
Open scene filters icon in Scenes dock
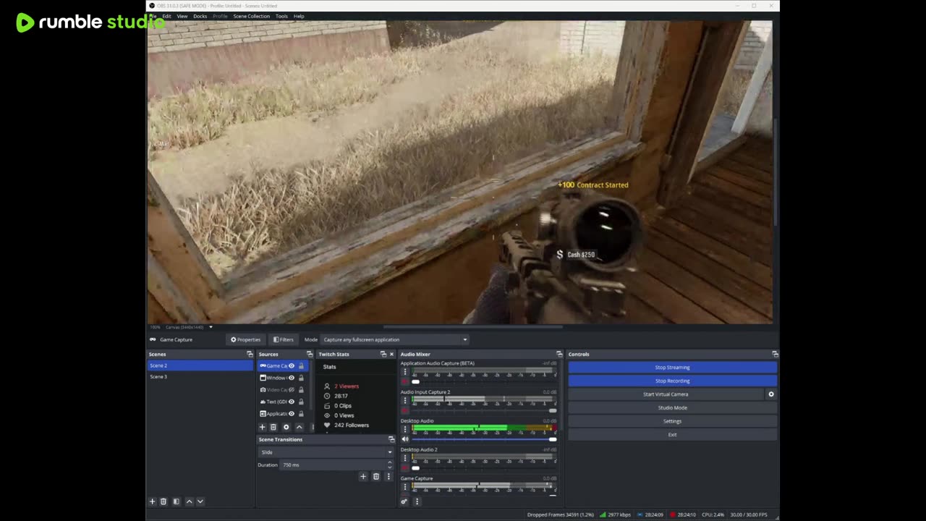click(176, 501)
